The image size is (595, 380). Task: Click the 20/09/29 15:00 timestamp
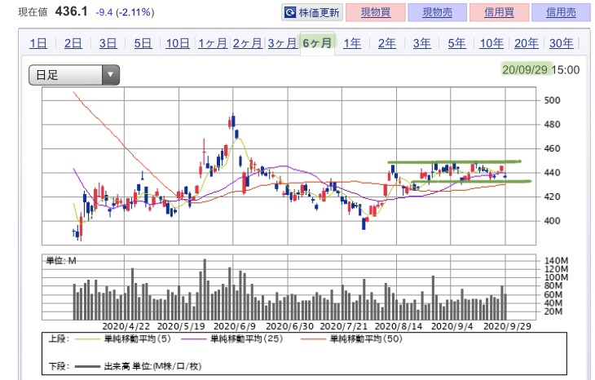(540, 70)
